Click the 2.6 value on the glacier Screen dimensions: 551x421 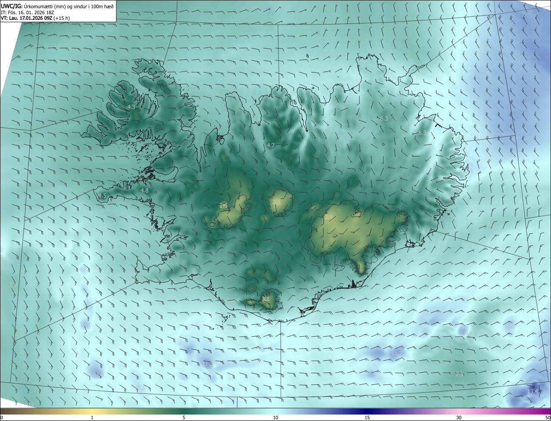coord(223,205)
